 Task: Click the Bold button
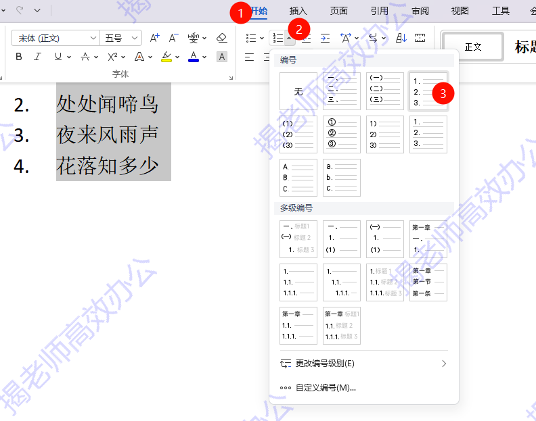19,57
